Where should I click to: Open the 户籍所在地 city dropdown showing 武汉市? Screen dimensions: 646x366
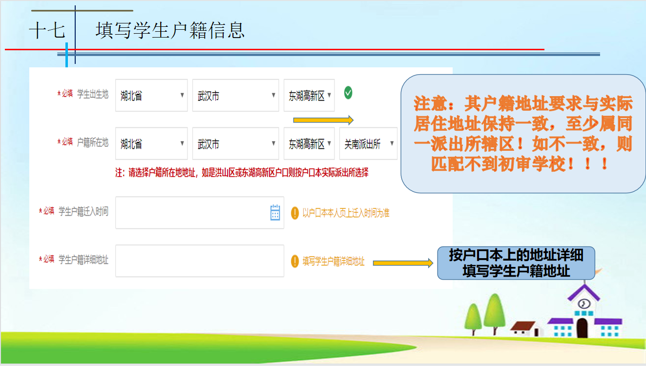coord(235,144)
